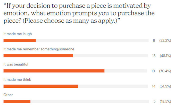Click the orange bar for "Other"
174x107 pixels.
(x=17, y=101)
